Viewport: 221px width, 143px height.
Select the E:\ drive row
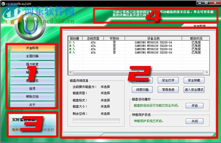pos(139,49)
